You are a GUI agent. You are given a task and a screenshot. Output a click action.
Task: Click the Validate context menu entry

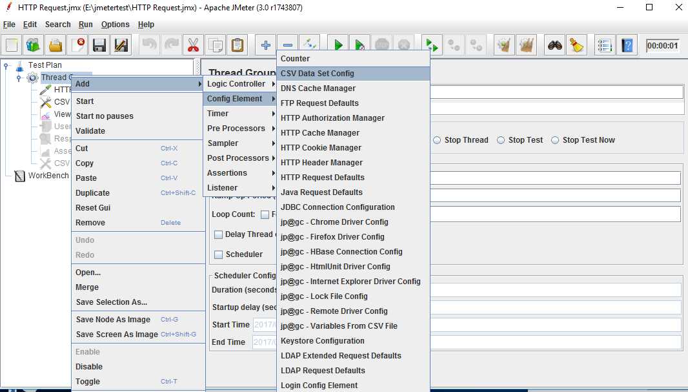(138, 131)
